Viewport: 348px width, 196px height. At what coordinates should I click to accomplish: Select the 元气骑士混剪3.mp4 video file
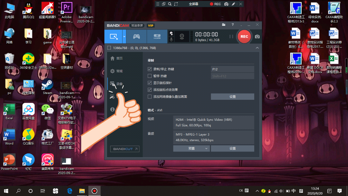[67, 40]
